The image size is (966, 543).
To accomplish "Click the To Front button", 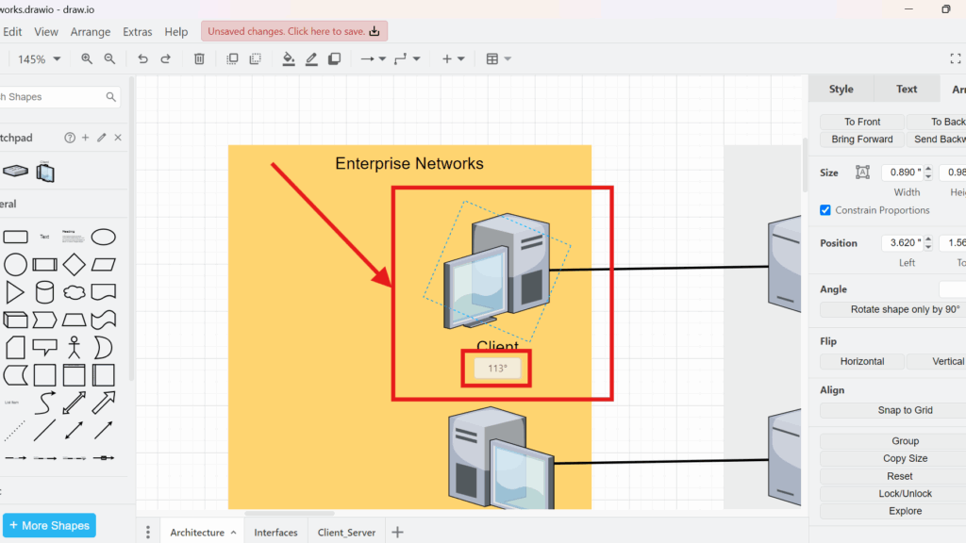I will (862, 122).
